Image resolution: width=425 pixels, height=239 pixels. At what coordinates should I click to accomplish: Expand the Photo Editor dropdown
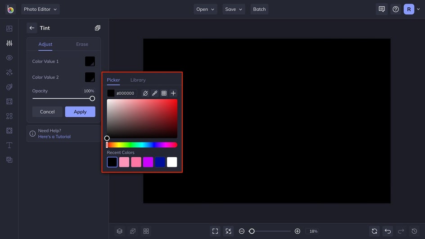pos(40,9)
